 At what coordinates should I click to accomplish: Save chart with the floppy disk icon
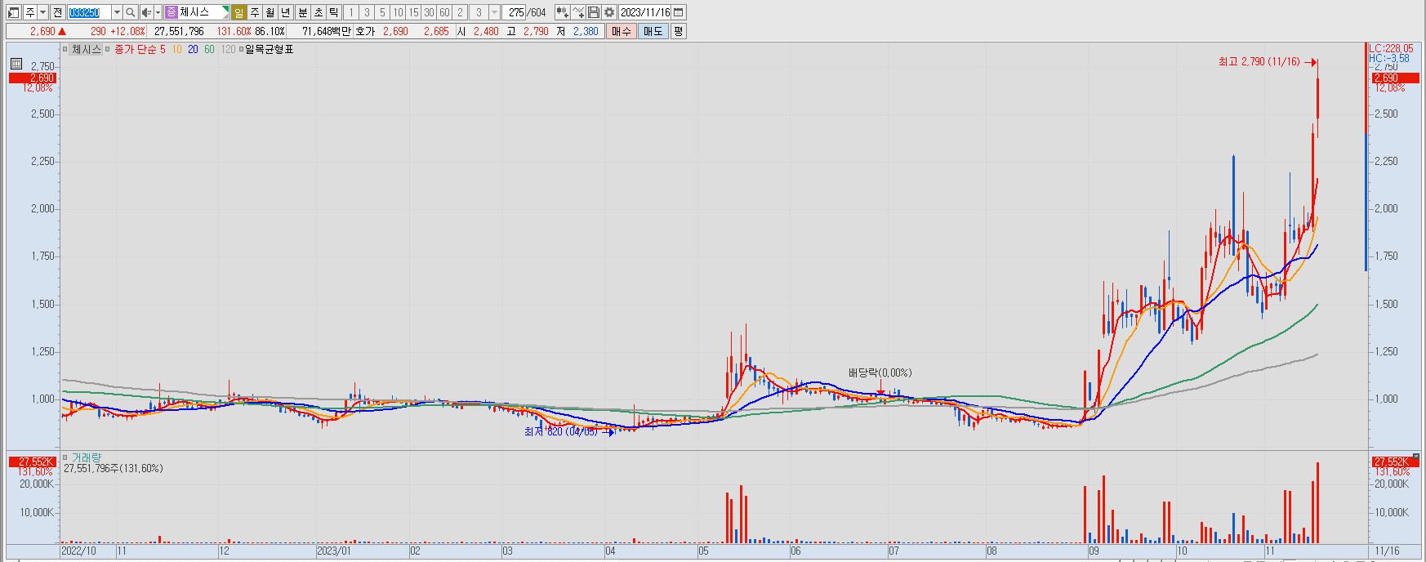point(594,12)
